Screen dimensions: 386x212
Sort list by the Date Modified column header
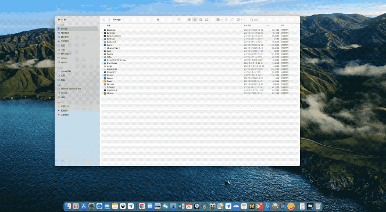tap(247, 26)
